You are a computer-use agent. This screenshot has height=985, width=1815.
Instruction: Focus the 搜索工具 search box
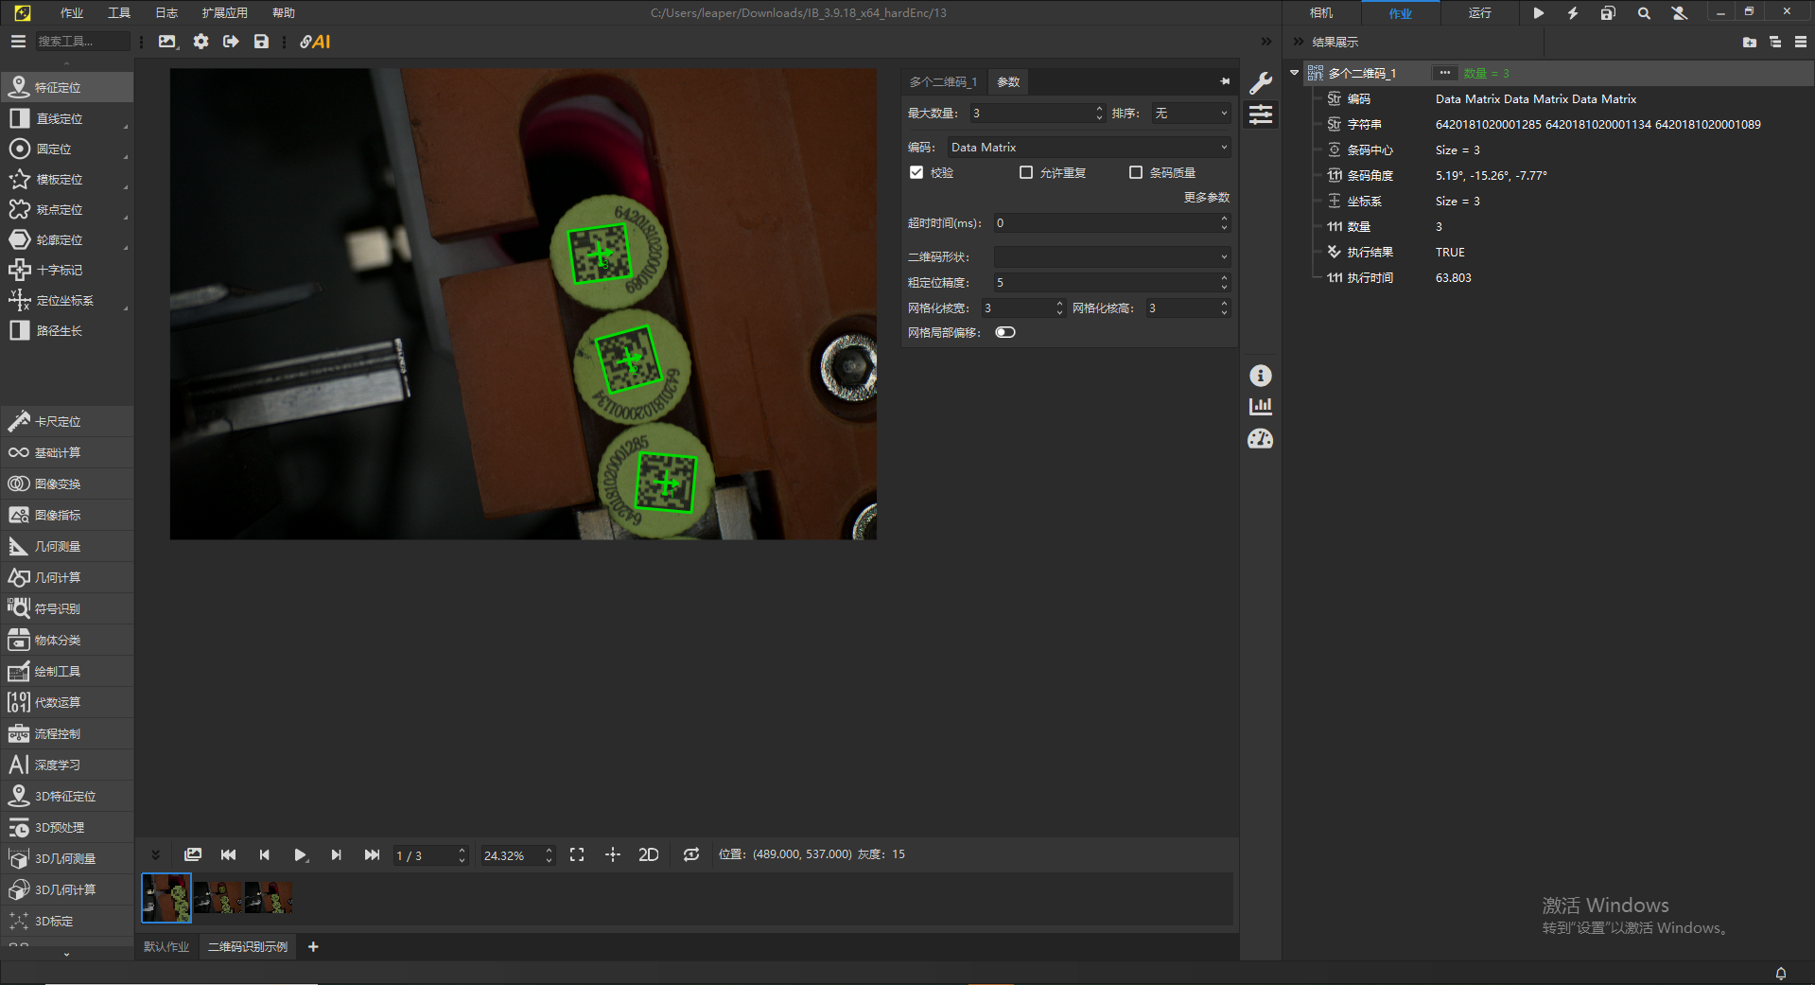tap(83, 42)
